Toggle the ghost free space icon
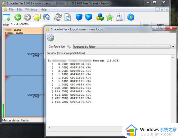Image resolution: width=178 pixels, height=138 pixels. (x=119, y=17)
